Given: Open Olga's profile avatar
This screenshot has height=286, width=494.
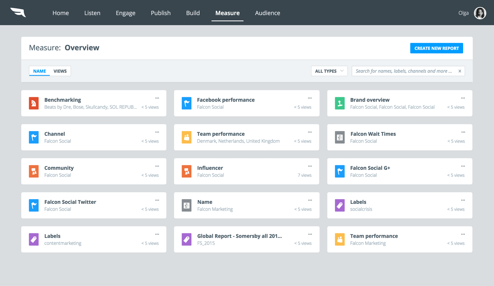Looking at the screenshot, I should coord(480,13).
